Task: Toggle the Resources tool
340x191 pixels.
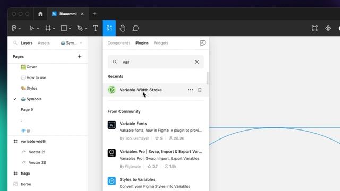Action: coord(109,28)
